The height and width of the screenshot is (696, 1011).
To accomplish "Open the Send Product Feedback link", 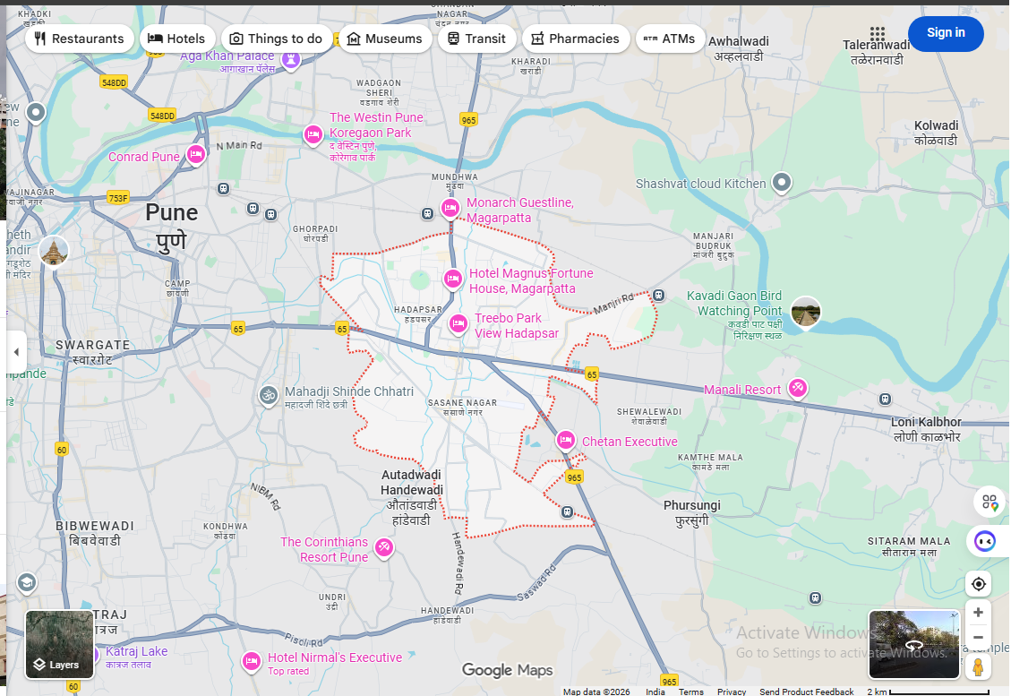I will (x=806, y=692).
